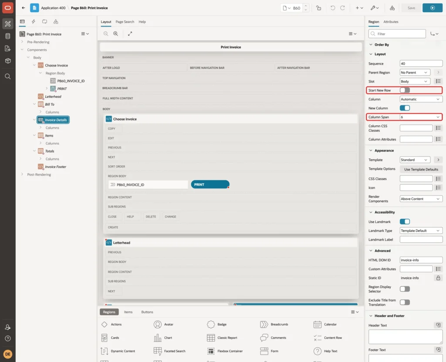Select Faceted Search in gallery
The width and height of the screenshot is (446, 362).
pyautogui.click(x=169, y=351)
